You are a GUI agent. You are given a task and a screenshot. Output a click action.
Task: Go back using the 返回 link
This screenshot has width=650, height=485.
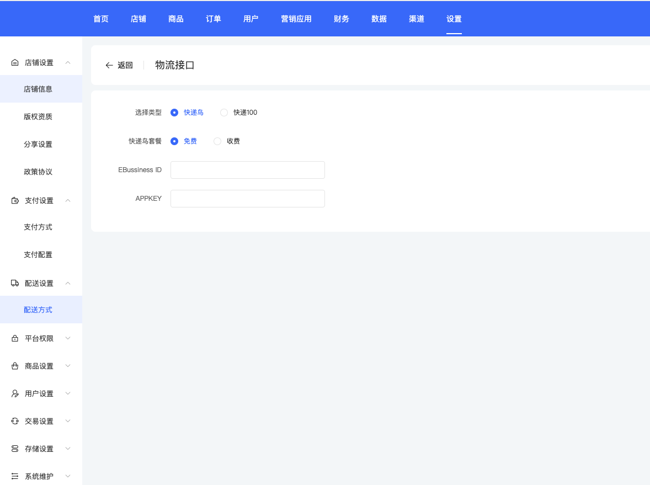[119, 65]
